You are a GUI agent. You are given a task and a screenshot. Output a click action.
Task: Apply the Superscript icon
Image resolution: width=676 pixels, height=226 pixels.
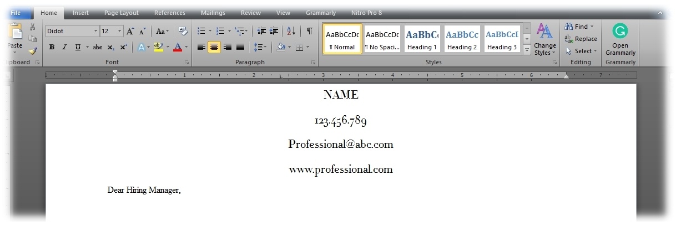click(x=123, y=48)
